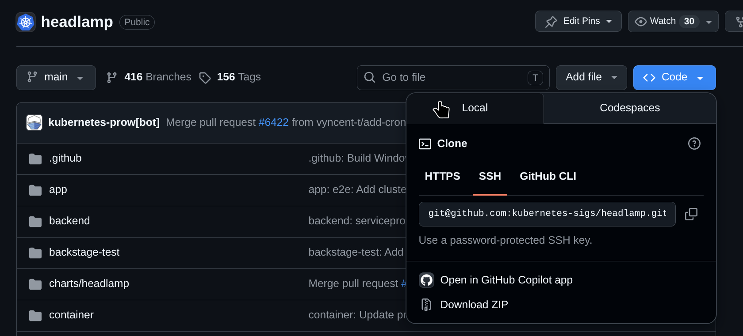Click the .github folder icon
Viewport: 743px width, 336px height.
tap(35, 159)
